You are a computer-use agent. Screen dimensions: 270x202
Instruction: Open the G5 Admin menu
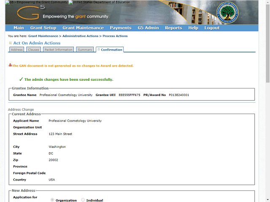[x=148, y=28]
